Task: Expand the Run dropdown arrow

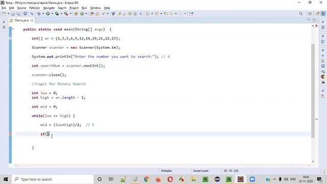Action: point(52,14)
